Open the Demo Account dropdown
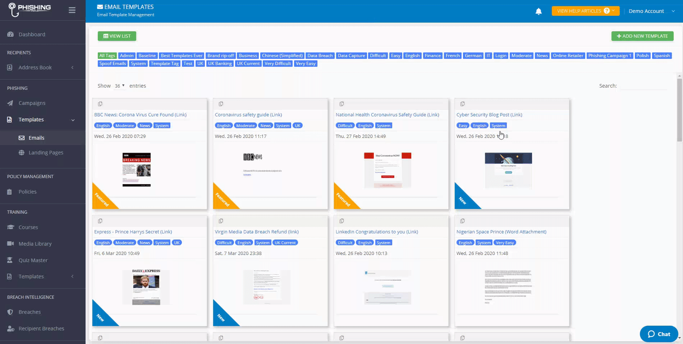The width and height of the screenshot is (683, 344). point(652,11)
